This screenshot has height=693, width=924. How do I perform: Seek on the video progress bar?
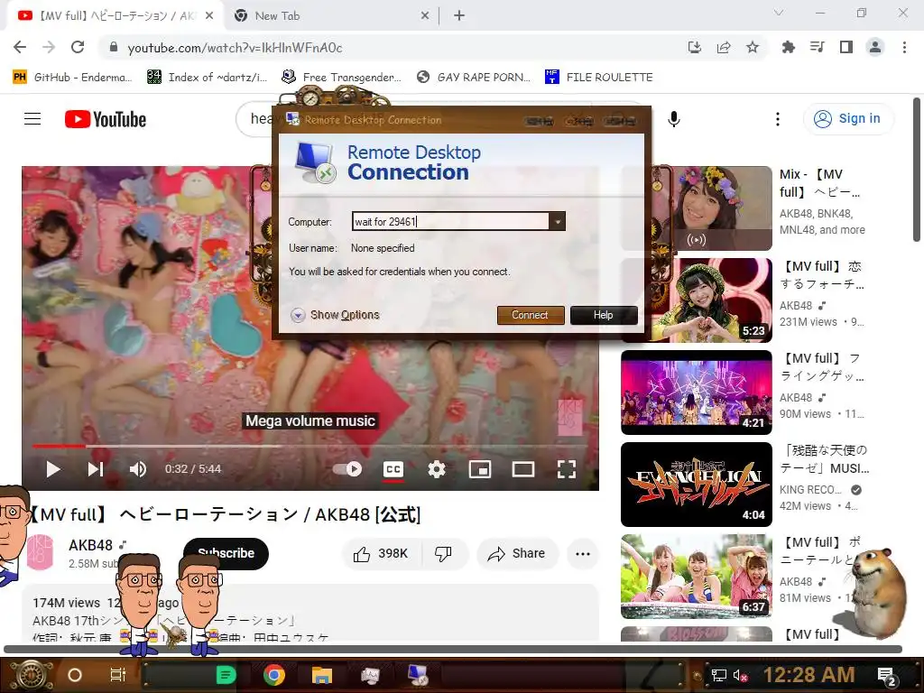pos(310,446)
